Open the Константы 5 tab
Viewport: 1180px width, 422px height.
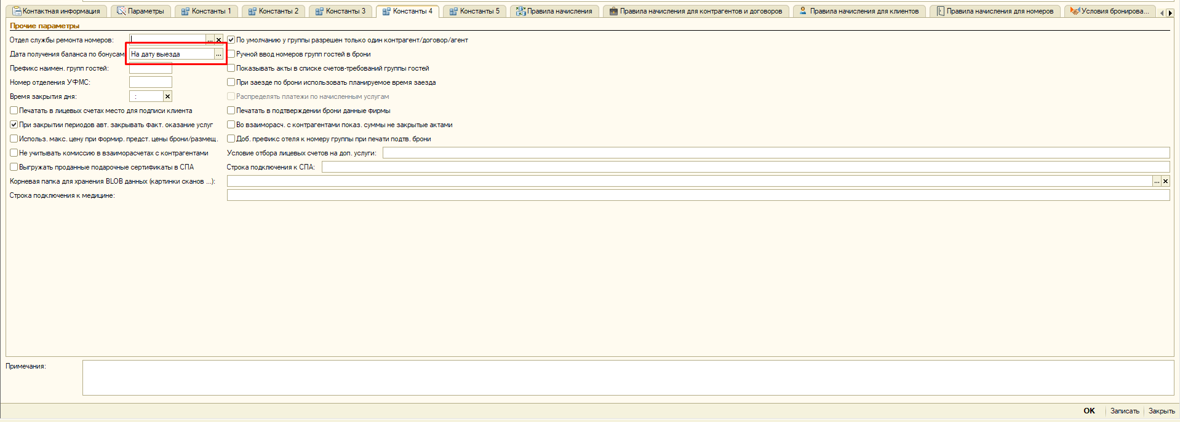475,11
